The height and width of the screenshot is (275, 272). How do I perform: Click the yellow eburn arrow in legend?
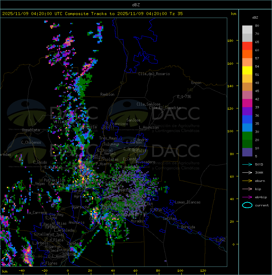(247, 181)
